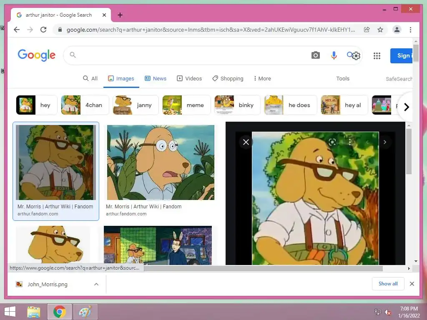The width and height of the screenshot is (427, 320).
Task: Open street scene with rabbit thumbnail
Action: (x=158, y=245)
